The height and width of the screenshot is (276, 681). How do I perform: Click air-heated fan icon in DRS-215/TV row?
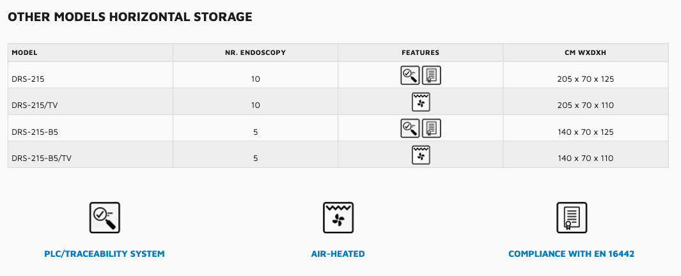pyautogui.click(x=421, y=102)
